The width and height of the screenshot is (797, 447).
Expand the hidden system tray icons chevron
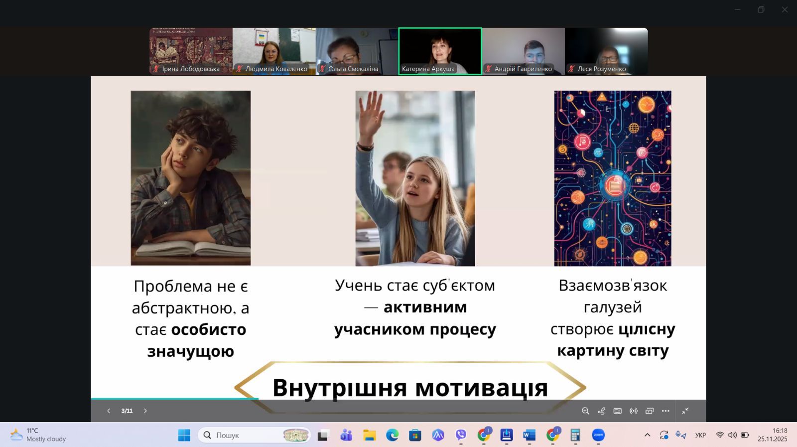pos(647,435)
